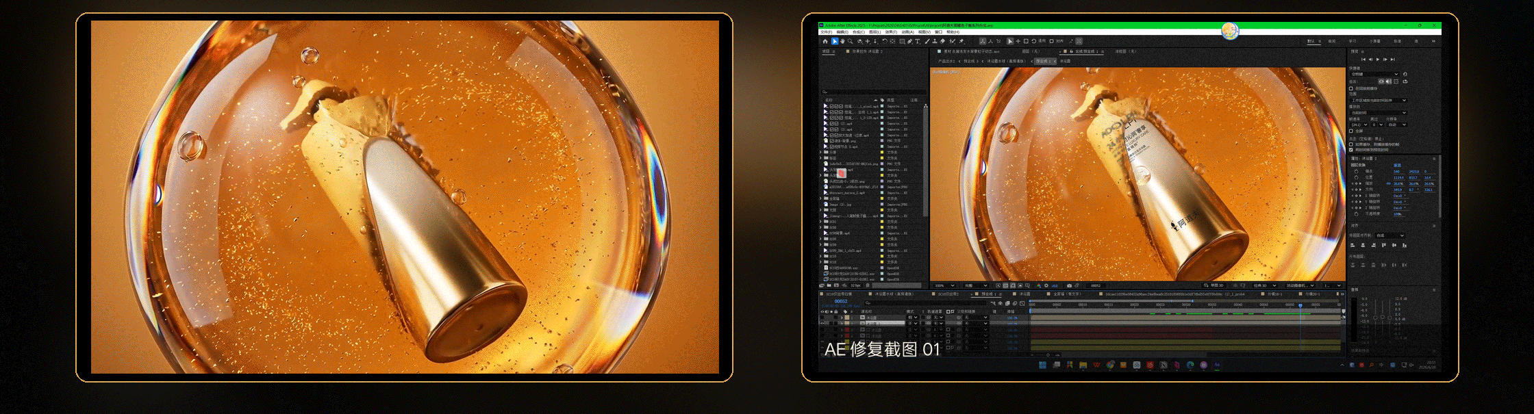Select the Puppet Pin tool
This screenshot has width=1534, height=414.
coord(961,41)
